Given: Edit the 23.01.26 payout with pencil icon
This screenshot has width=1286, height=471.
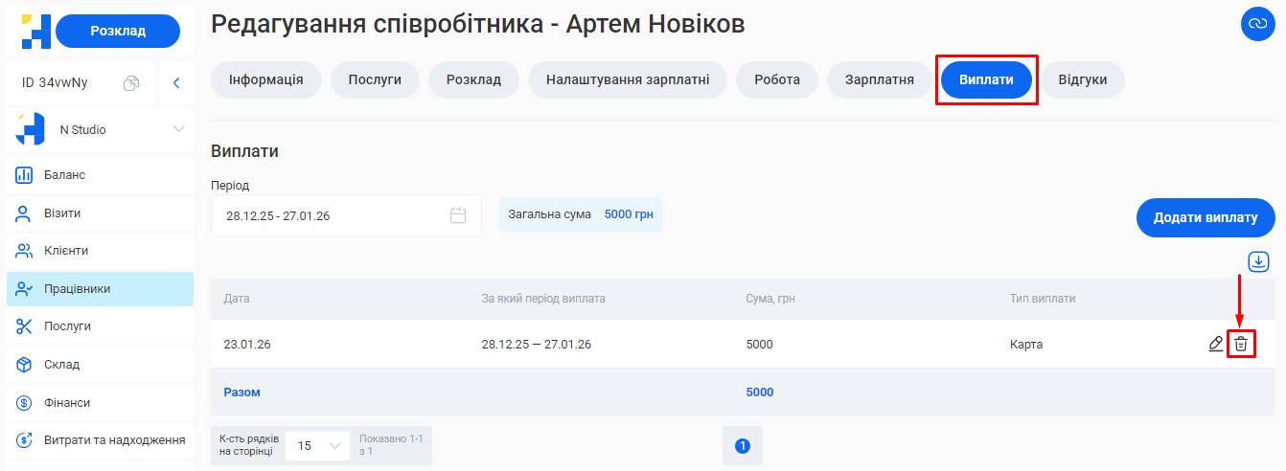Looking at the screenshot, I should [1216, 344].
